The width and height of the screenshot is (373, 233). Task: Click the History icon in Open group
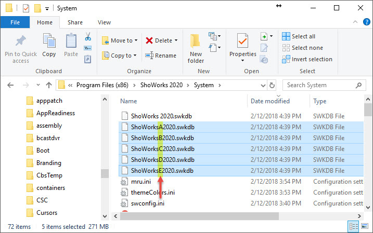tap(264, 59)
